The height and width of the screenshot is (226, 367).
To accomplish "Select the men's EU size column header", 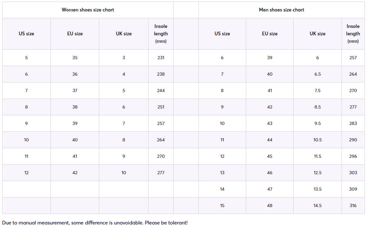I will [270, 34].
